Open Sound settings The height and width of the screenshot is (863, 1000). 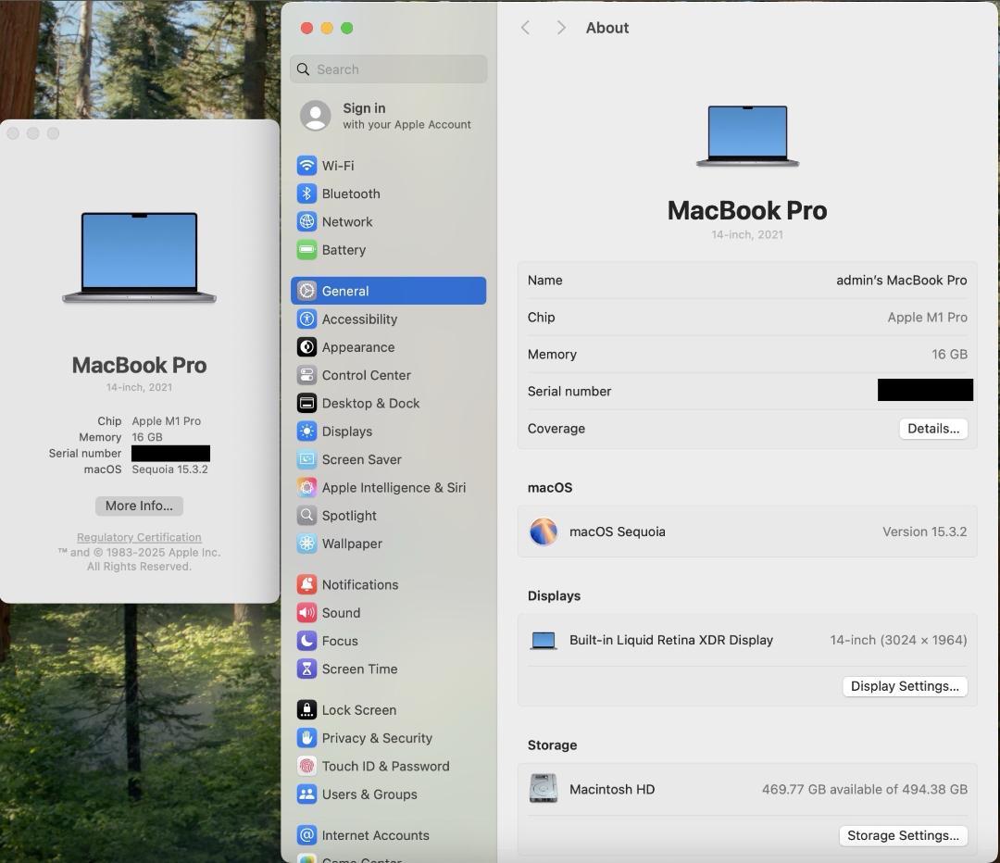(339, 612)
